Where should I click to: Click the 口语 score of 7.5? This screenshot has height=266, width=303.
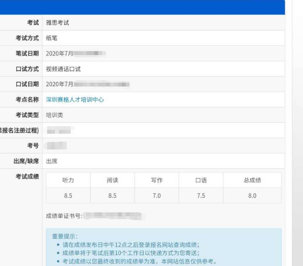point(201,195)
